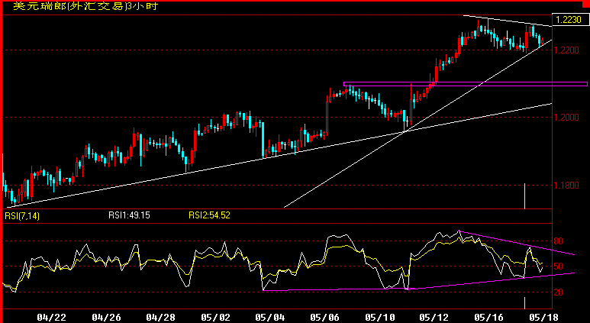Select the lower magenta RSI ascending trendline

point(419,282)
